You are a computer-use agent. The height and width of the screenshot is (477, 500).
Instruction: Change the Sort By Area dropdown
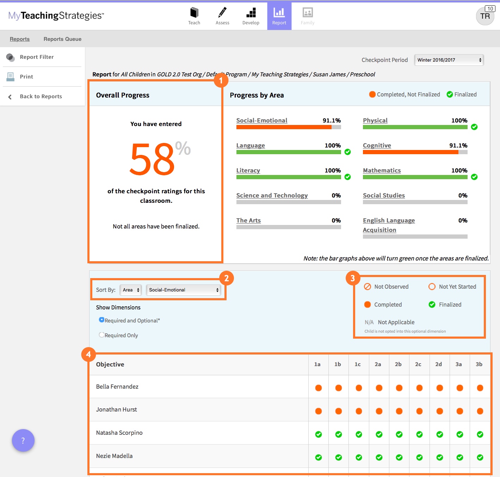130,290
